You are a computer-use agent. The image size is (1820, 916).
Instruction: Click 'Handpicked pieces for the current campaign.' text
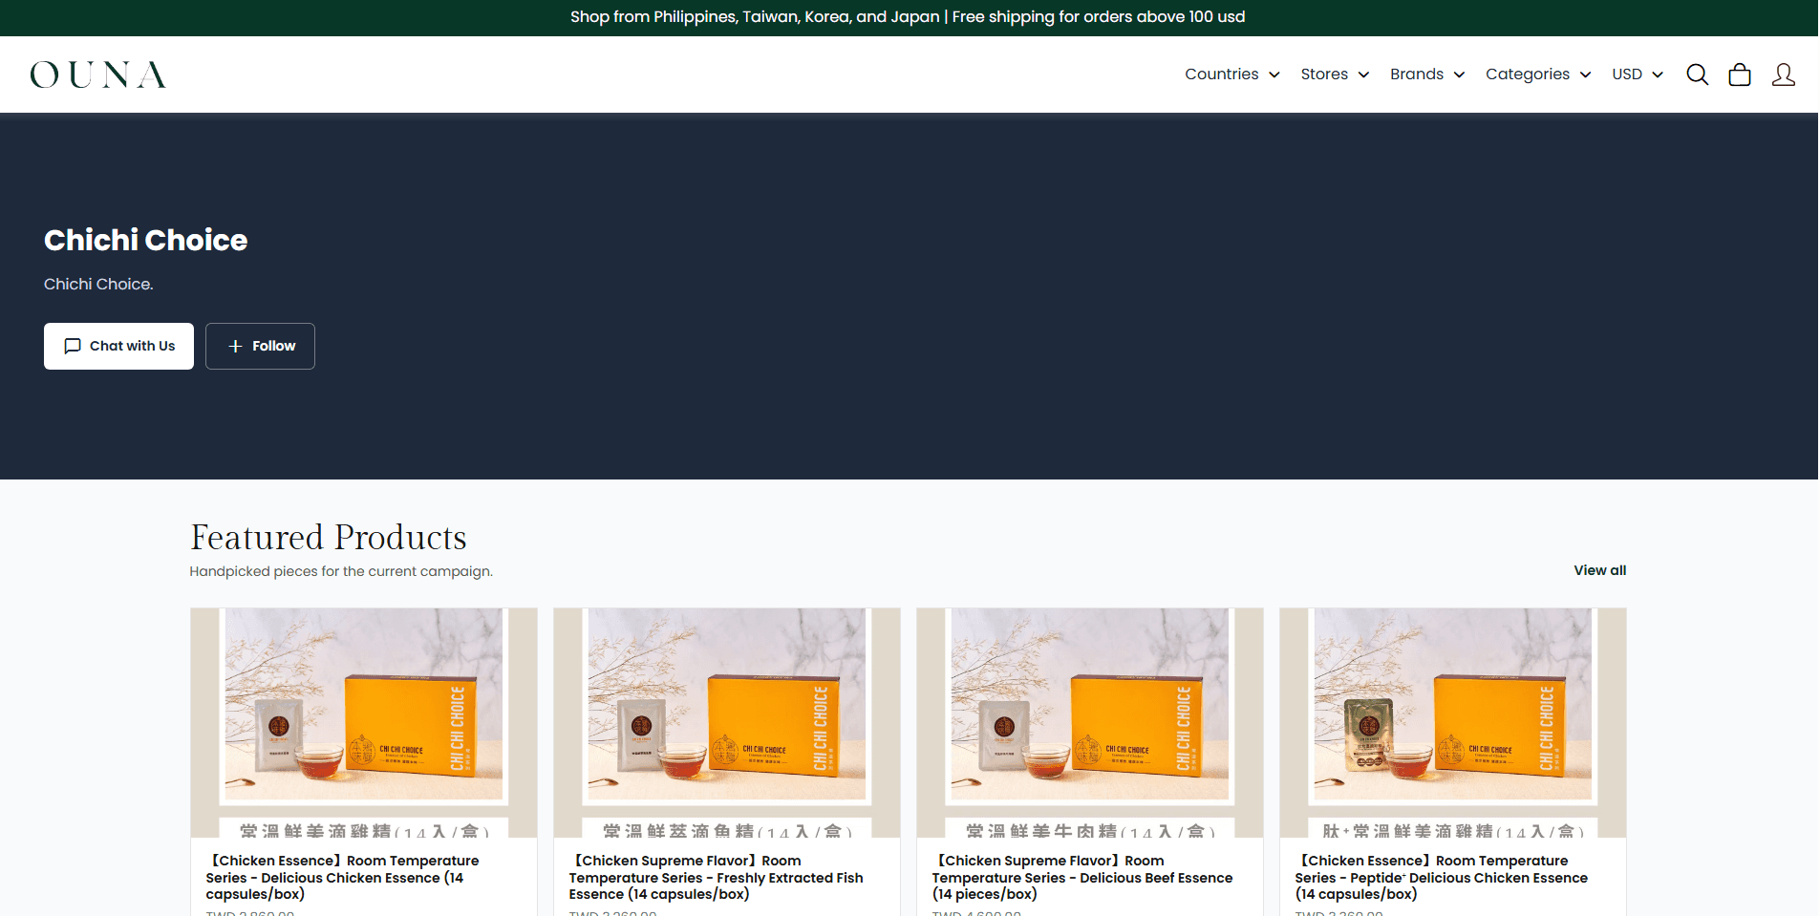[x=341, y=571]
